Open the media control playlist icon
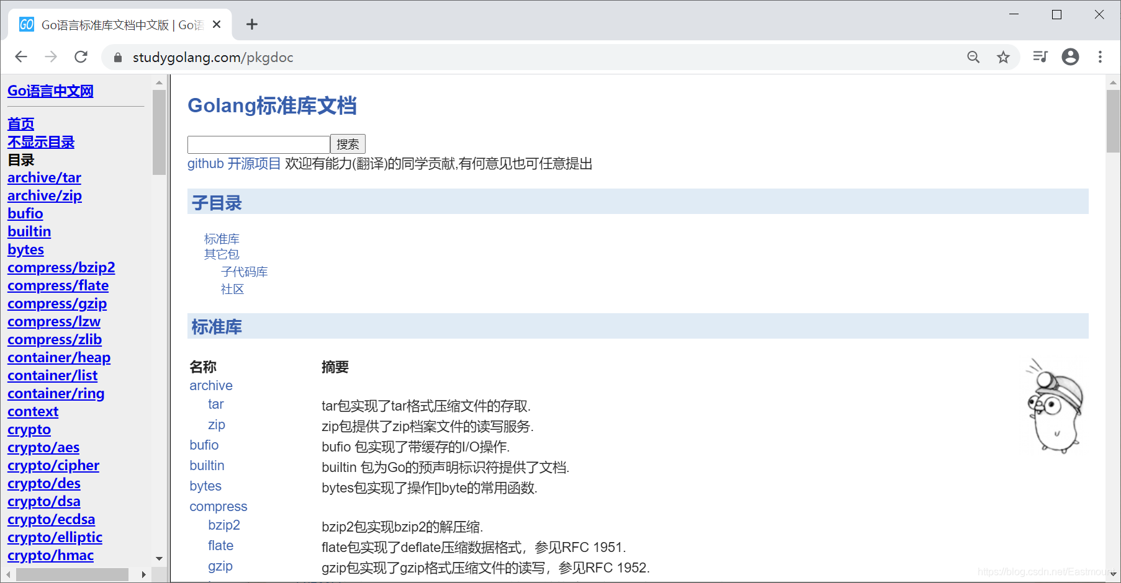 click(1040, 57)
